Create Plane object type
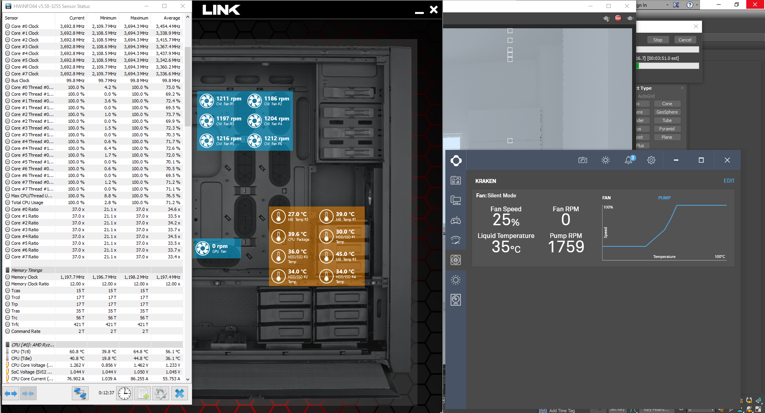 (667, 137)
